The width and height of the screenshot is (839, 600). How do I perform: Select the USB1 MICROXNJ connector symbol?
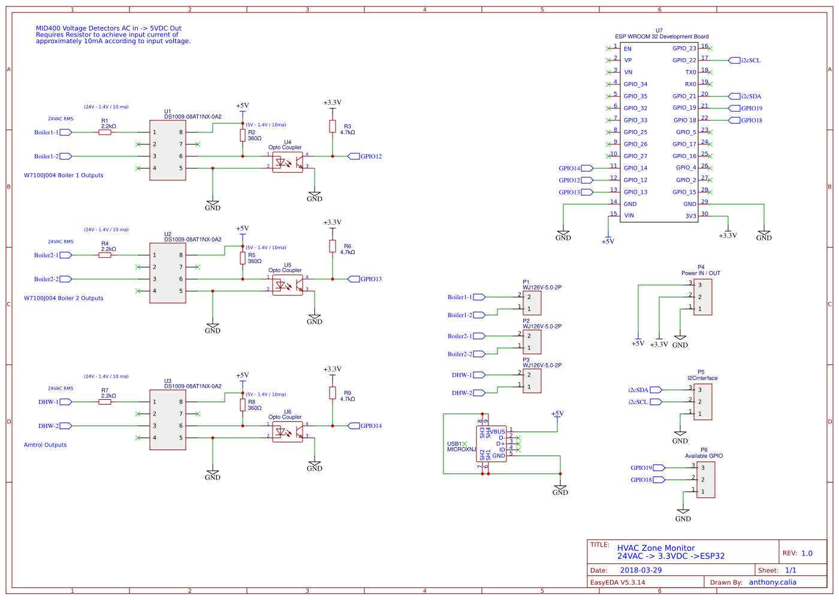(x=493, y=444)
